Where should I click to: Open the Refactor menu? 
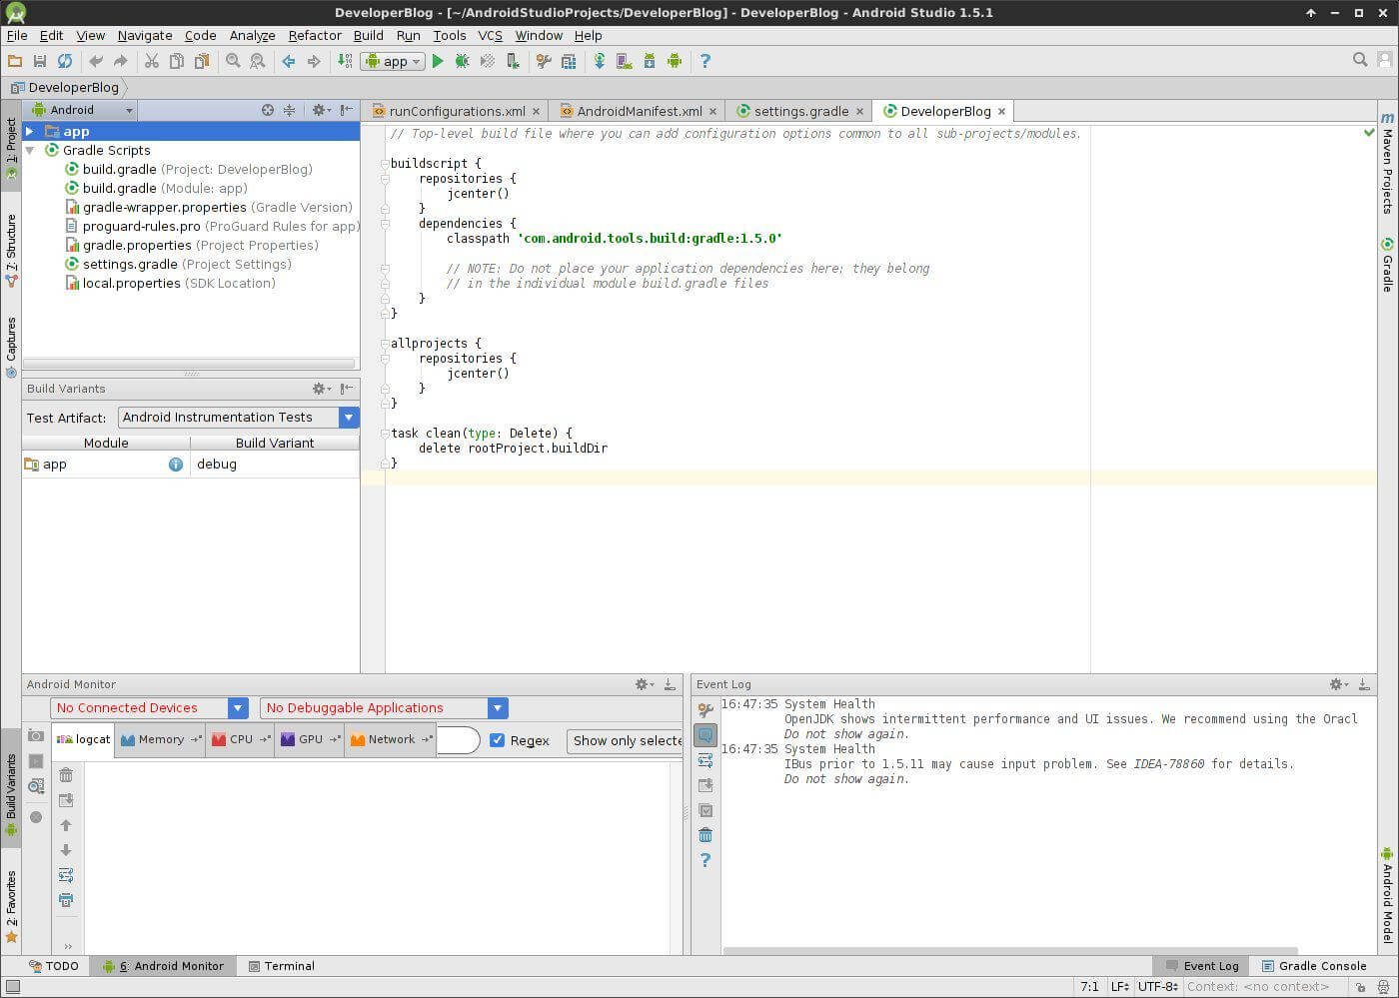(x=315, y=35)
